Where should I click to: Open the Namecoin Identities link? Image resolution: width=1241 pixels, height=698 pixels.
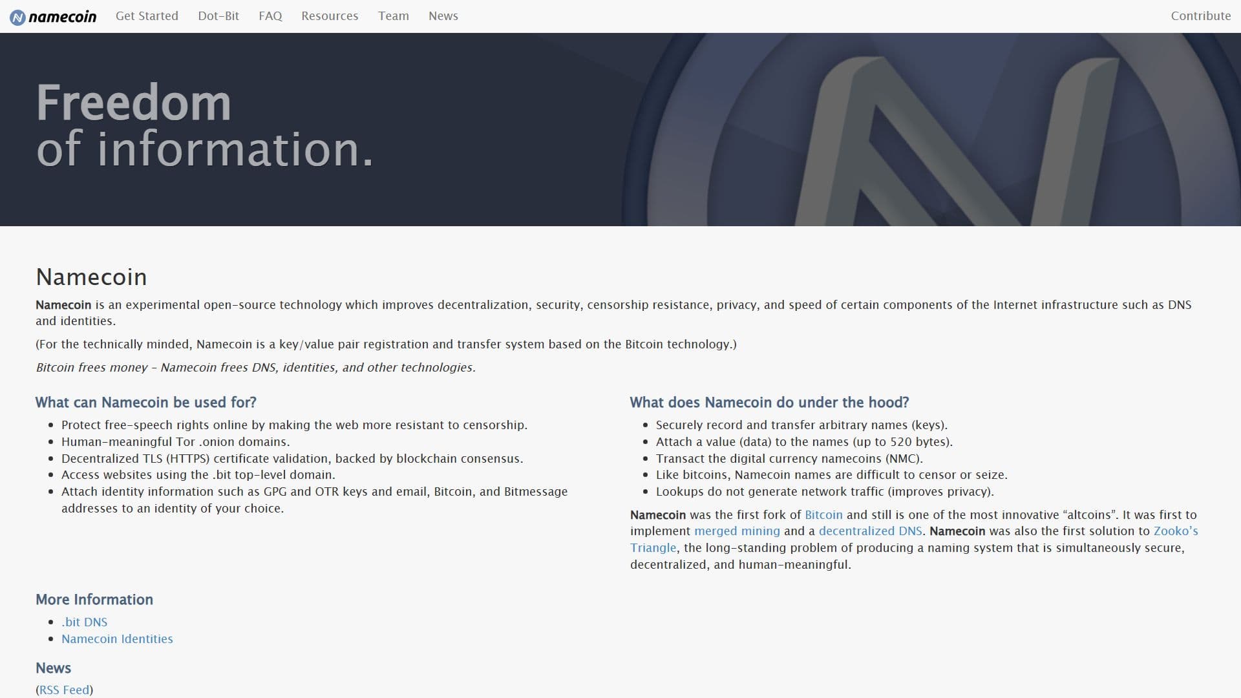point(117,639)
